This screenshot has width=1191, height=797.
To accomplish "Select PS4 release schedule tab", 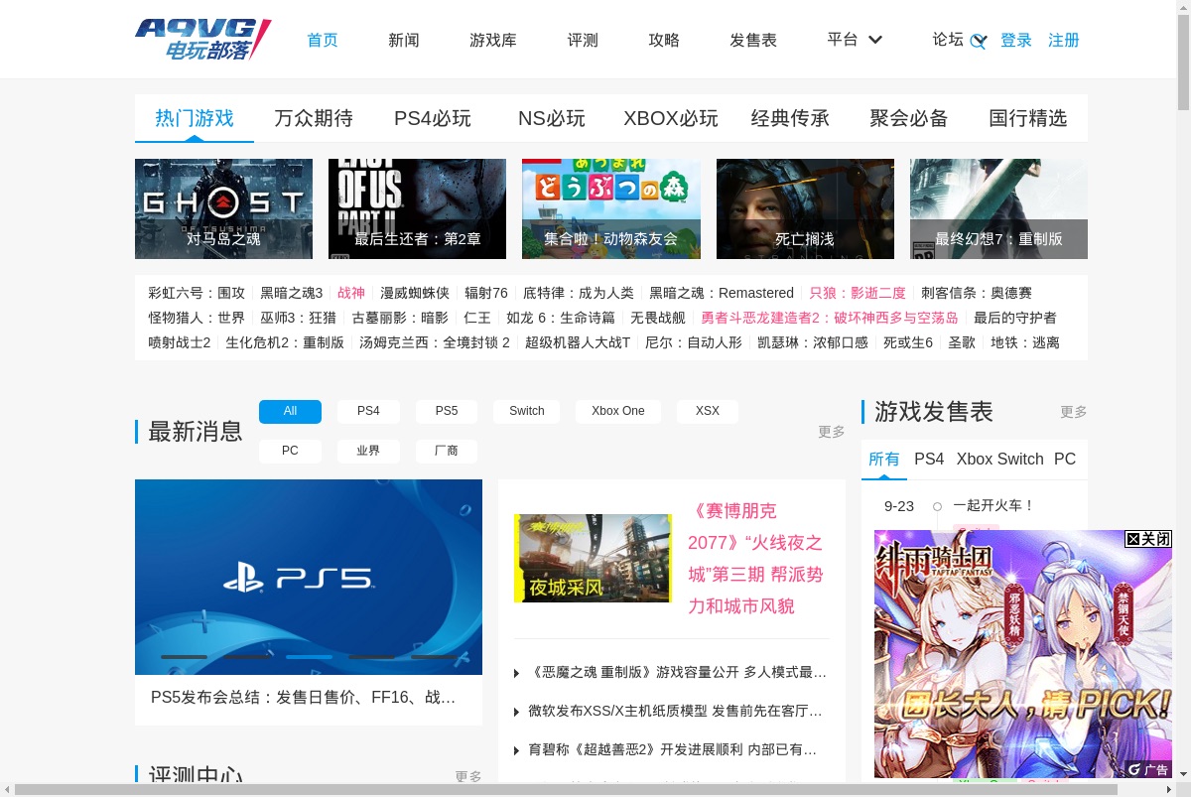I will pos(929,459).
